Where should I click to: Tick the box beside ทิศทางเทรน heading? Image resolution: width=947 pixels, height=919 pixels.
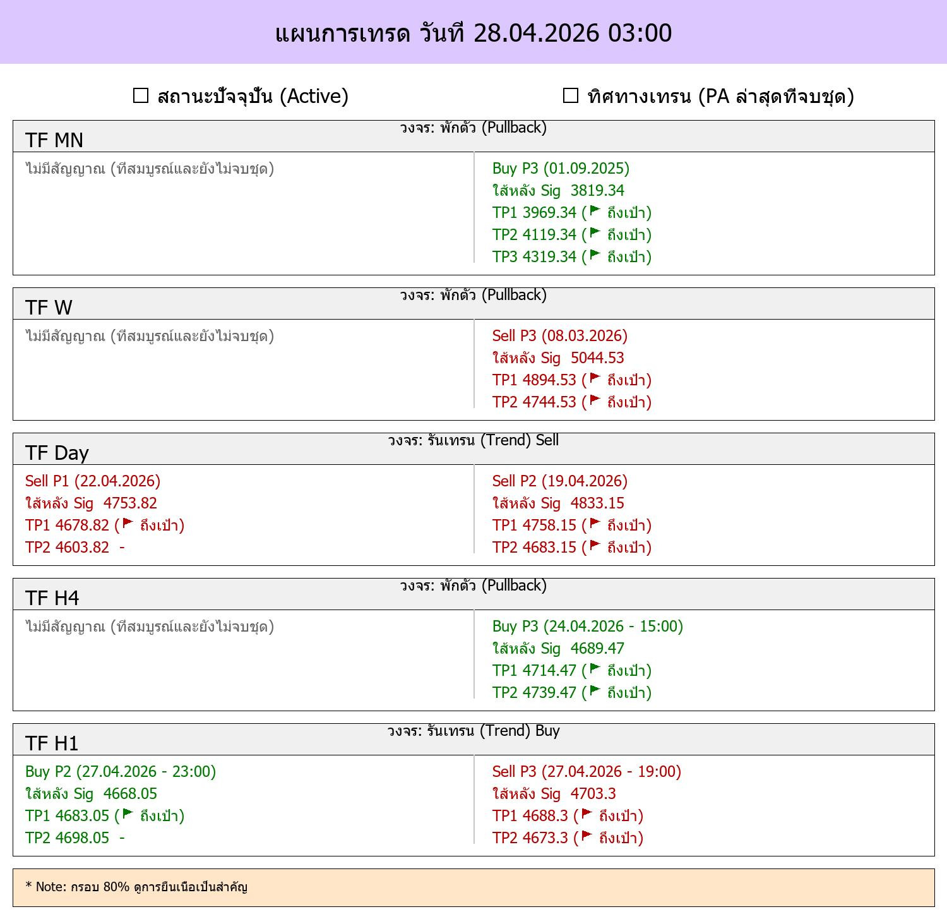(x=571, y=95)
